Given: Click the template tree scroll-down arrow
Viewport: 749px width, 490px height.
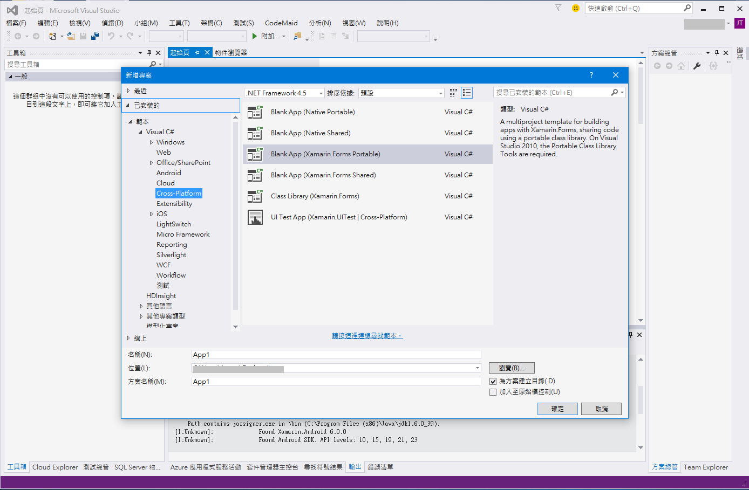Looking at the screenshot, I should tap(235, 327).
